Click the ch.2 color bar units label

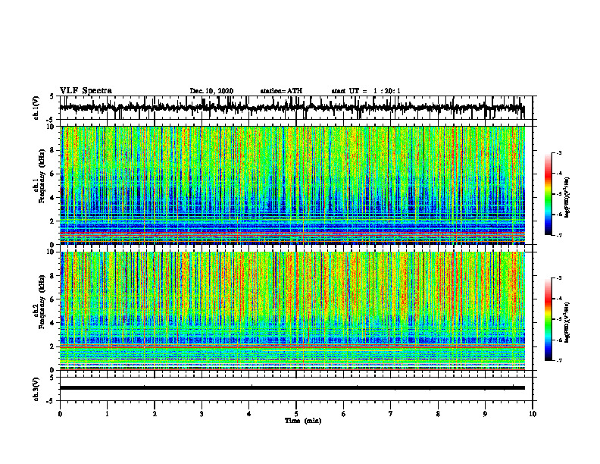click(567, 322)
